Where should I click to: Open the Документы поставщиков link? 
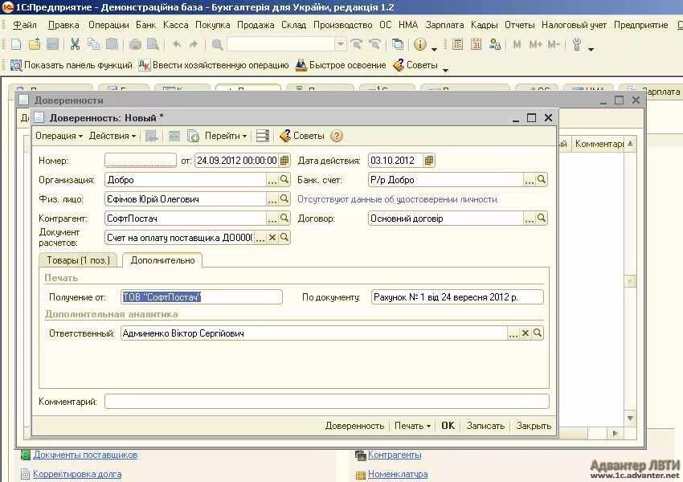click(85, 455)
